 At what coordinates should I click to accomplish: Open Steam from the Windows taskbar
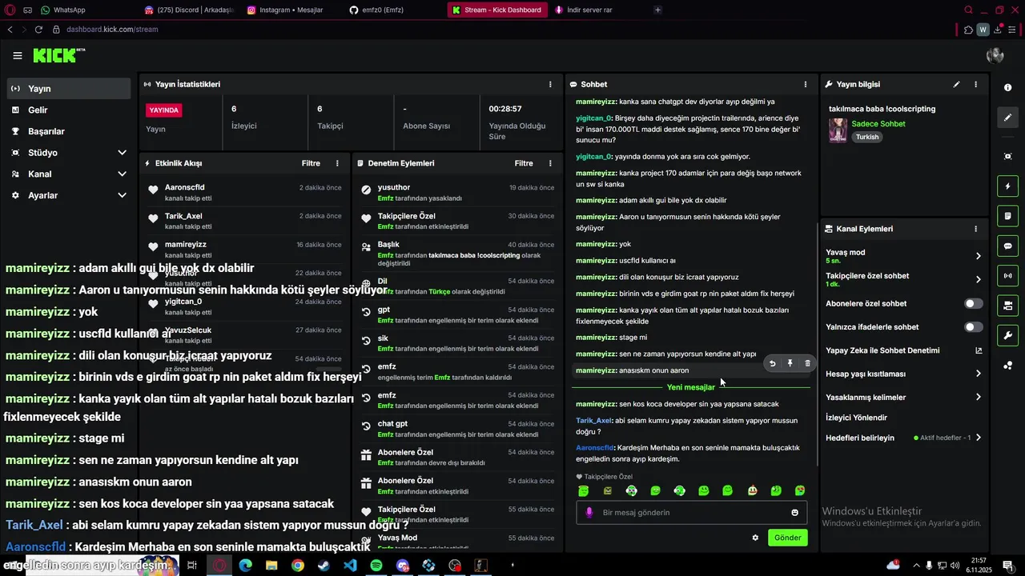[324, 566]
